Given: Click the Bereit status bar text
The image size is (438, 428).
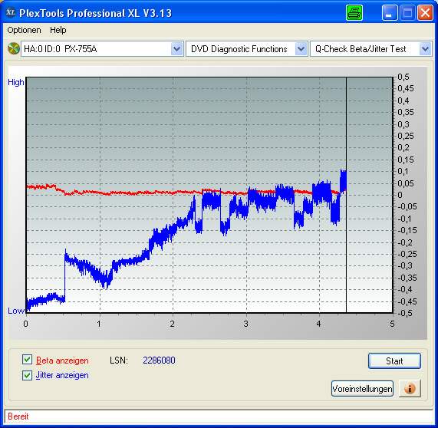Looking at the screenshot, I should click(x=18, y=416).
